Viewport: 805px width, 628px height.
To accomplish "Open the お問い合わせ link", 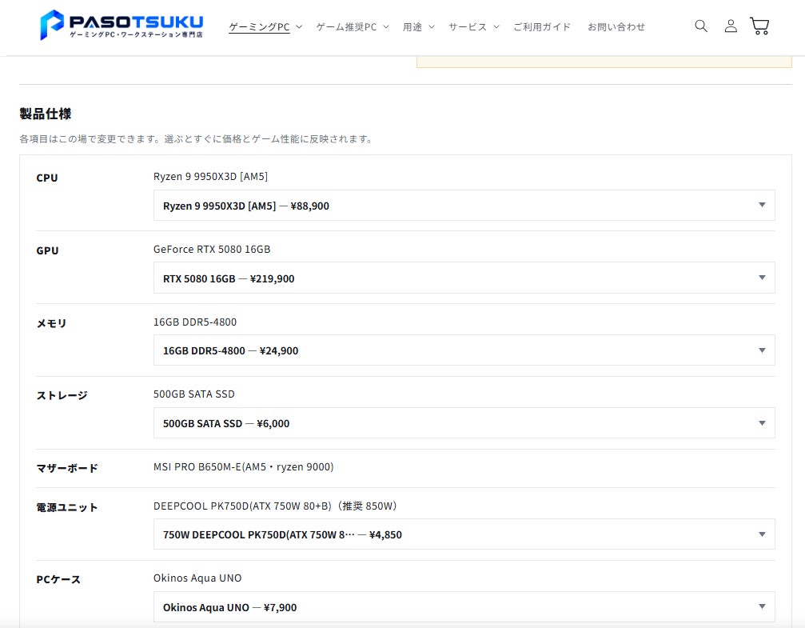I will coord(616,26).
